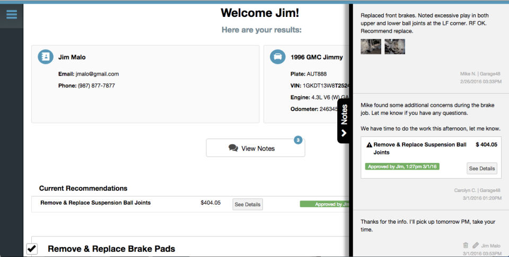Click the Jim Malo contact card icon
The image size is (509, 257).
tap(46, 57)
